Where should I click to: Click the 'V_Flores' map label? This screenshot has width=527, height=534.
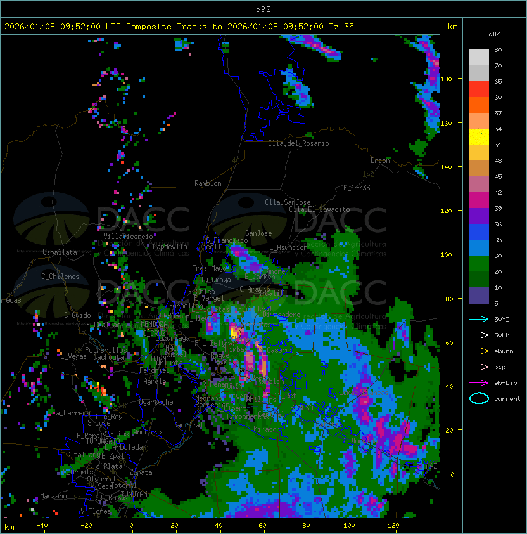click(x=96, y=511)
